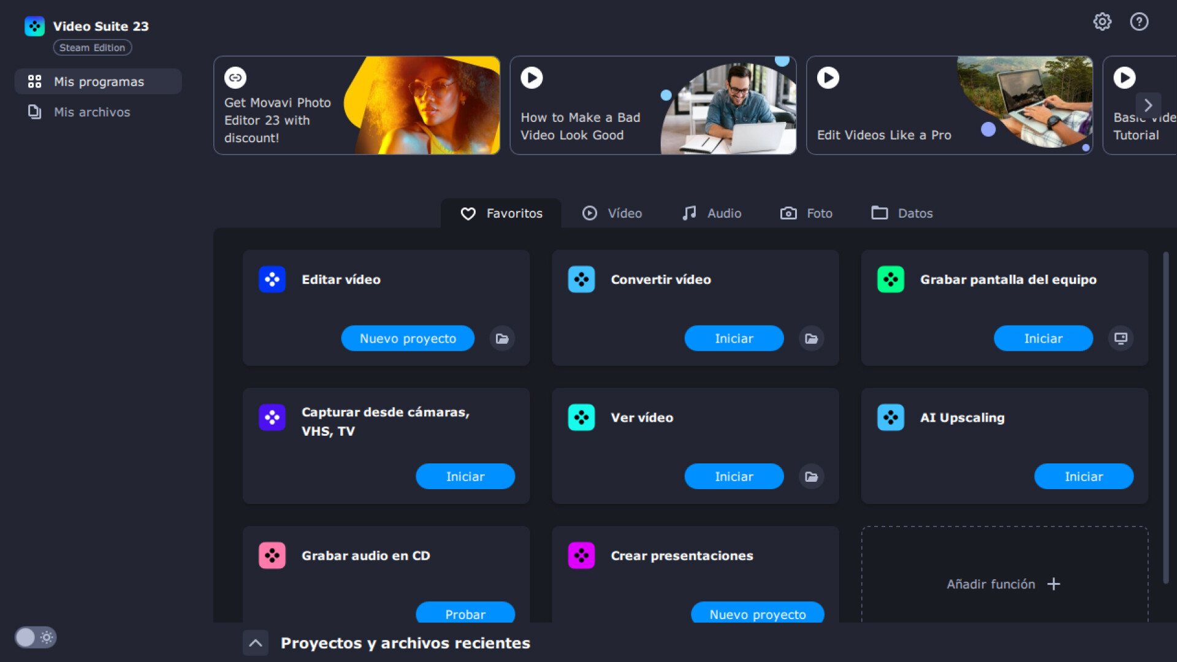Screen dimensions: 1177x662
Task: Open the settings gear icon
Action: pyautogui.click(x=1102, y=22)
